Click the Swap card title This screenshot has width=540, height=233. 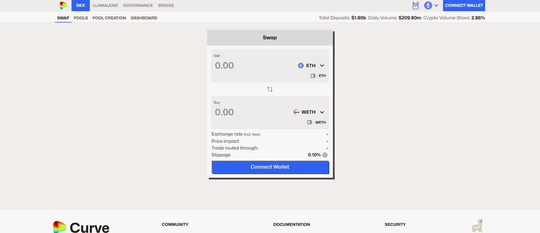(270, 38)
